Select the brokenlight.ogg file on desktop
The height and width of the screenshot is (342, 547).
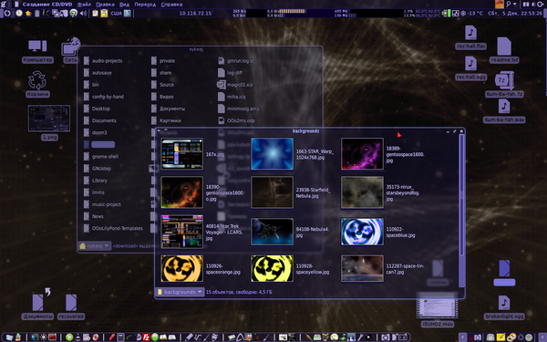(504, 307)
